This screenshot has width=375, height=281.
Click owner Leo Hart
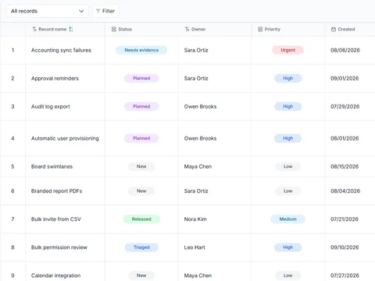click(x=195, y=247)
